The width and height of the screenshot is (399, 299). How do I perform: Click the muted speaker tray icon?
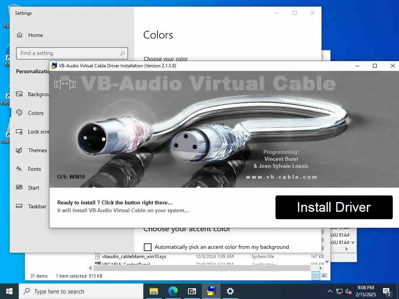(348, 292)
